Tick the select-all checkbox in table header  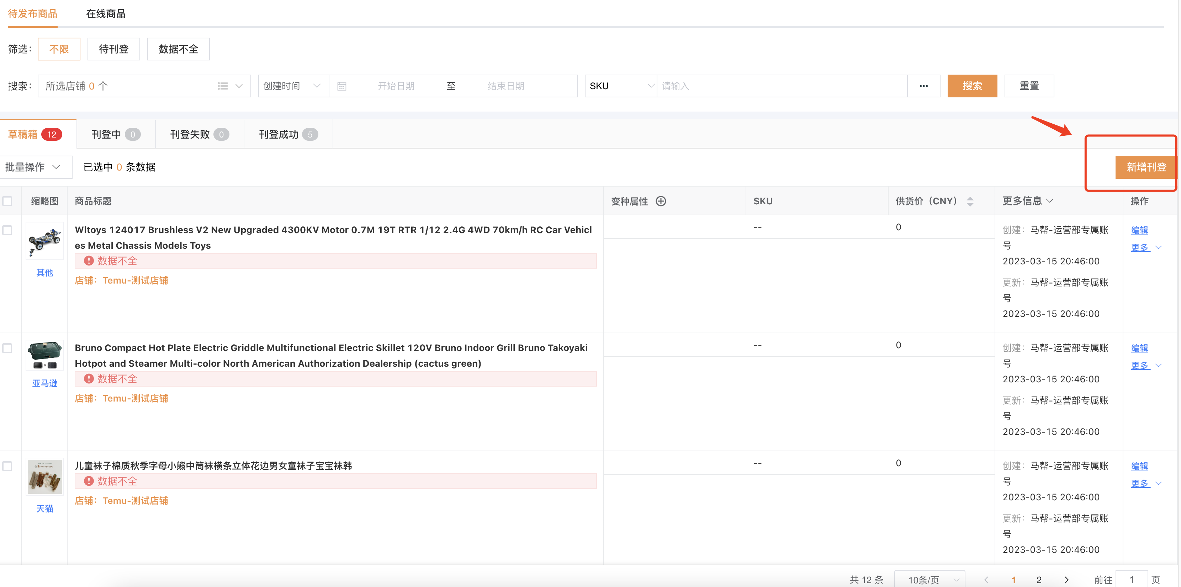7,201
